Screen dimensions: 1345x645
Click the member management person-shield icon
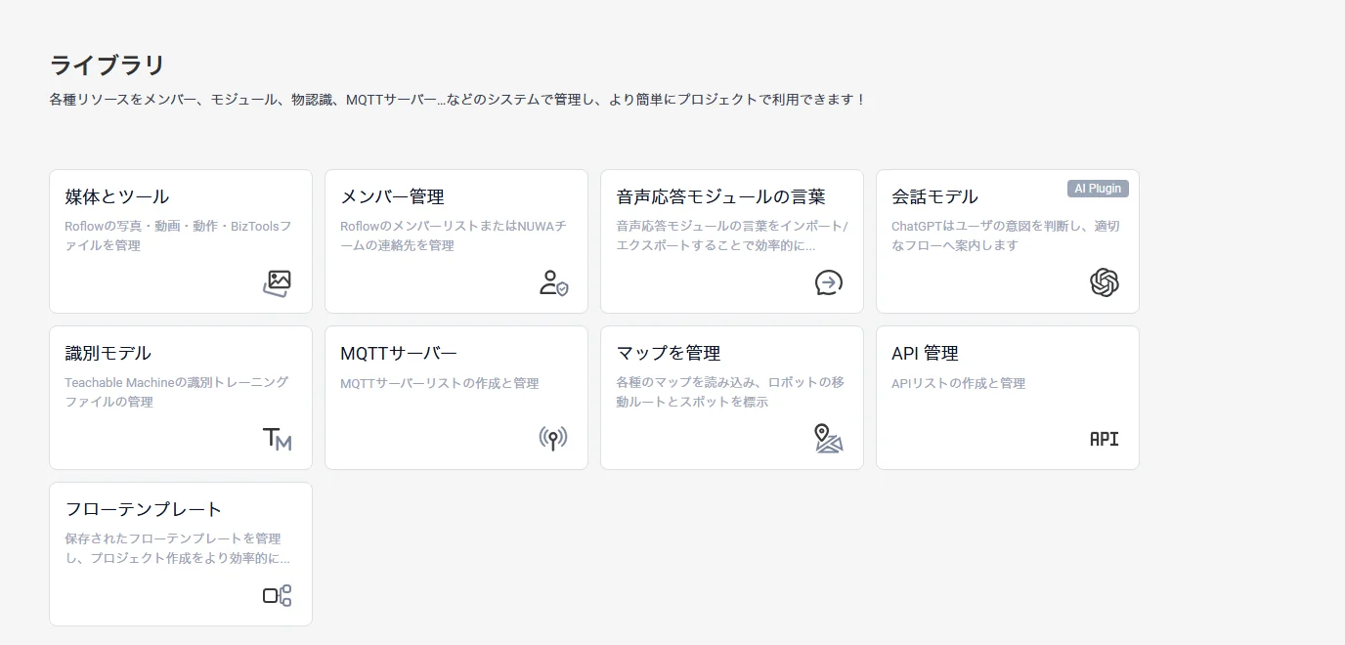[553, 282]
